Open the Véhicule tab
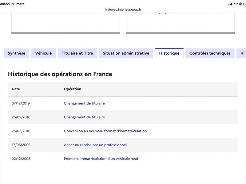 pyautogui.click(x=43, y=53)
